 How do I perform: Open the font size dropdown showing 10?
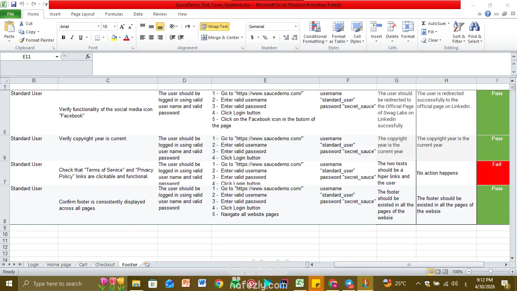[x=114, y=27]
